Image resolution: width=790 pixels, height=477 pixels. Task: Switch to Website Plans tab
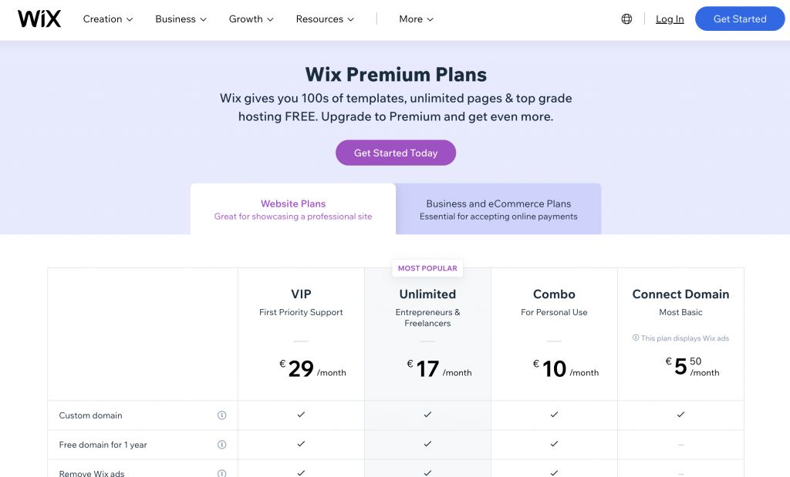[x=293, y=210]
